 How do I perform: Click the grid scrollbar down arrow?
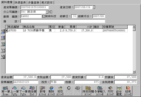[x=134, y=72]
